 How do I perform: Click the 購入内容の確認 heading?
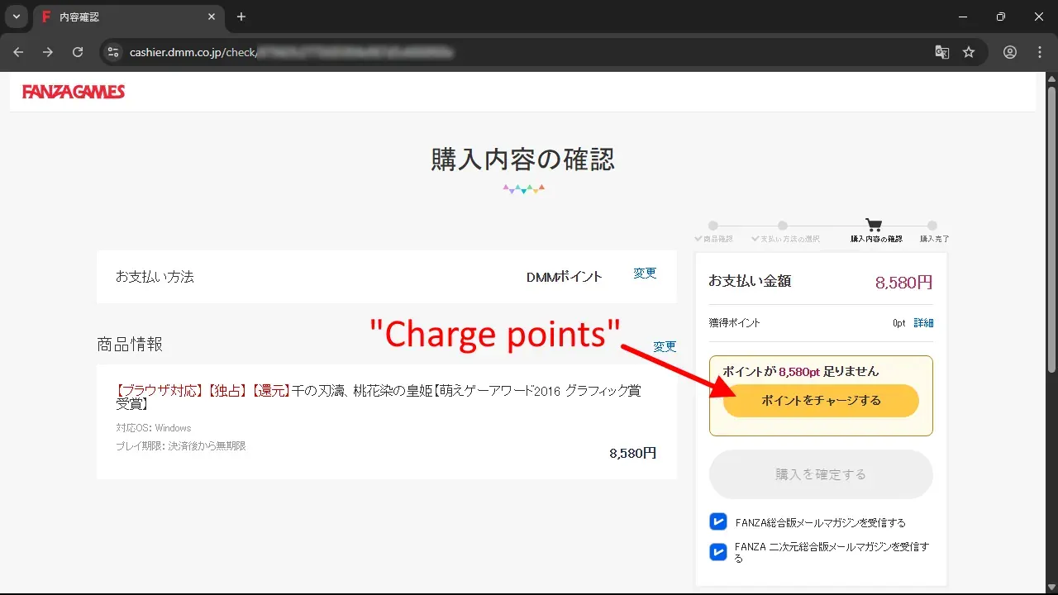(523, 159)
